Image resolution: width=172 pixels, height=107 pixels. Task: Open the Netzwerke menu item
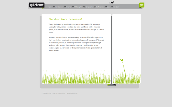pos(89,7)
